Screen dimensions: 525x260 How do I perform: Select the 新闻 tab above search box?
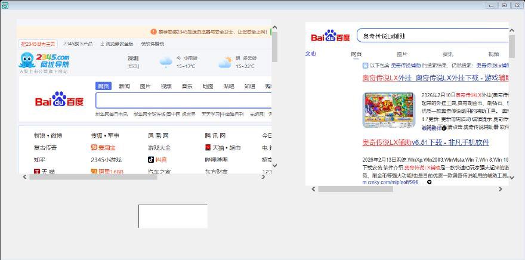(x=124, y=86)
